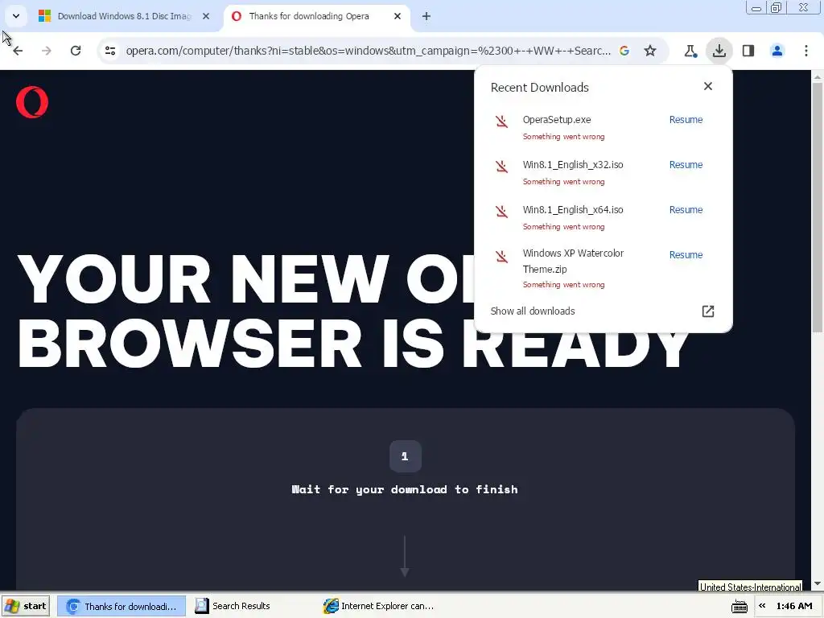824x618 pixels.
Task: Click the on-screen keyboard tray icon
Action: pos(740,606)
